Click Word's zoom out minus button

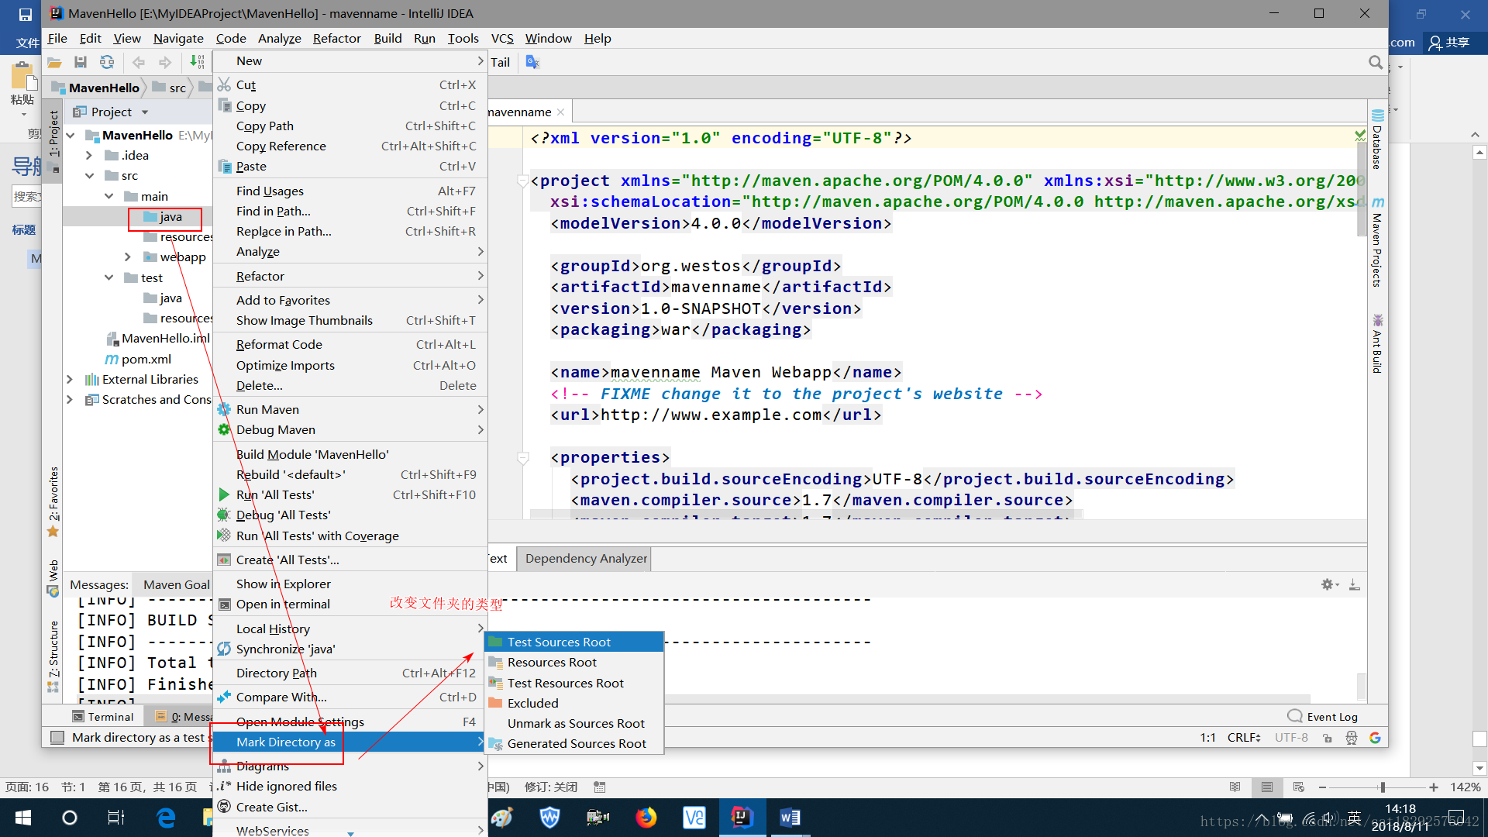pyautogui.click(x=1322, y=787)
